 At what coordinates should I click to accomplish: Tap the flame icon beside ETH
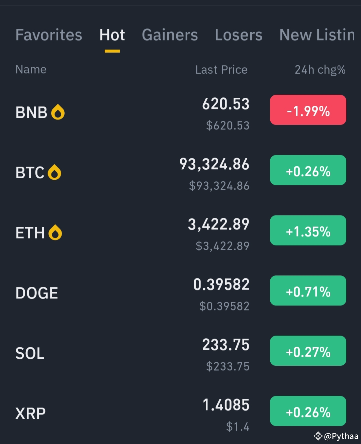click(55, 233)
